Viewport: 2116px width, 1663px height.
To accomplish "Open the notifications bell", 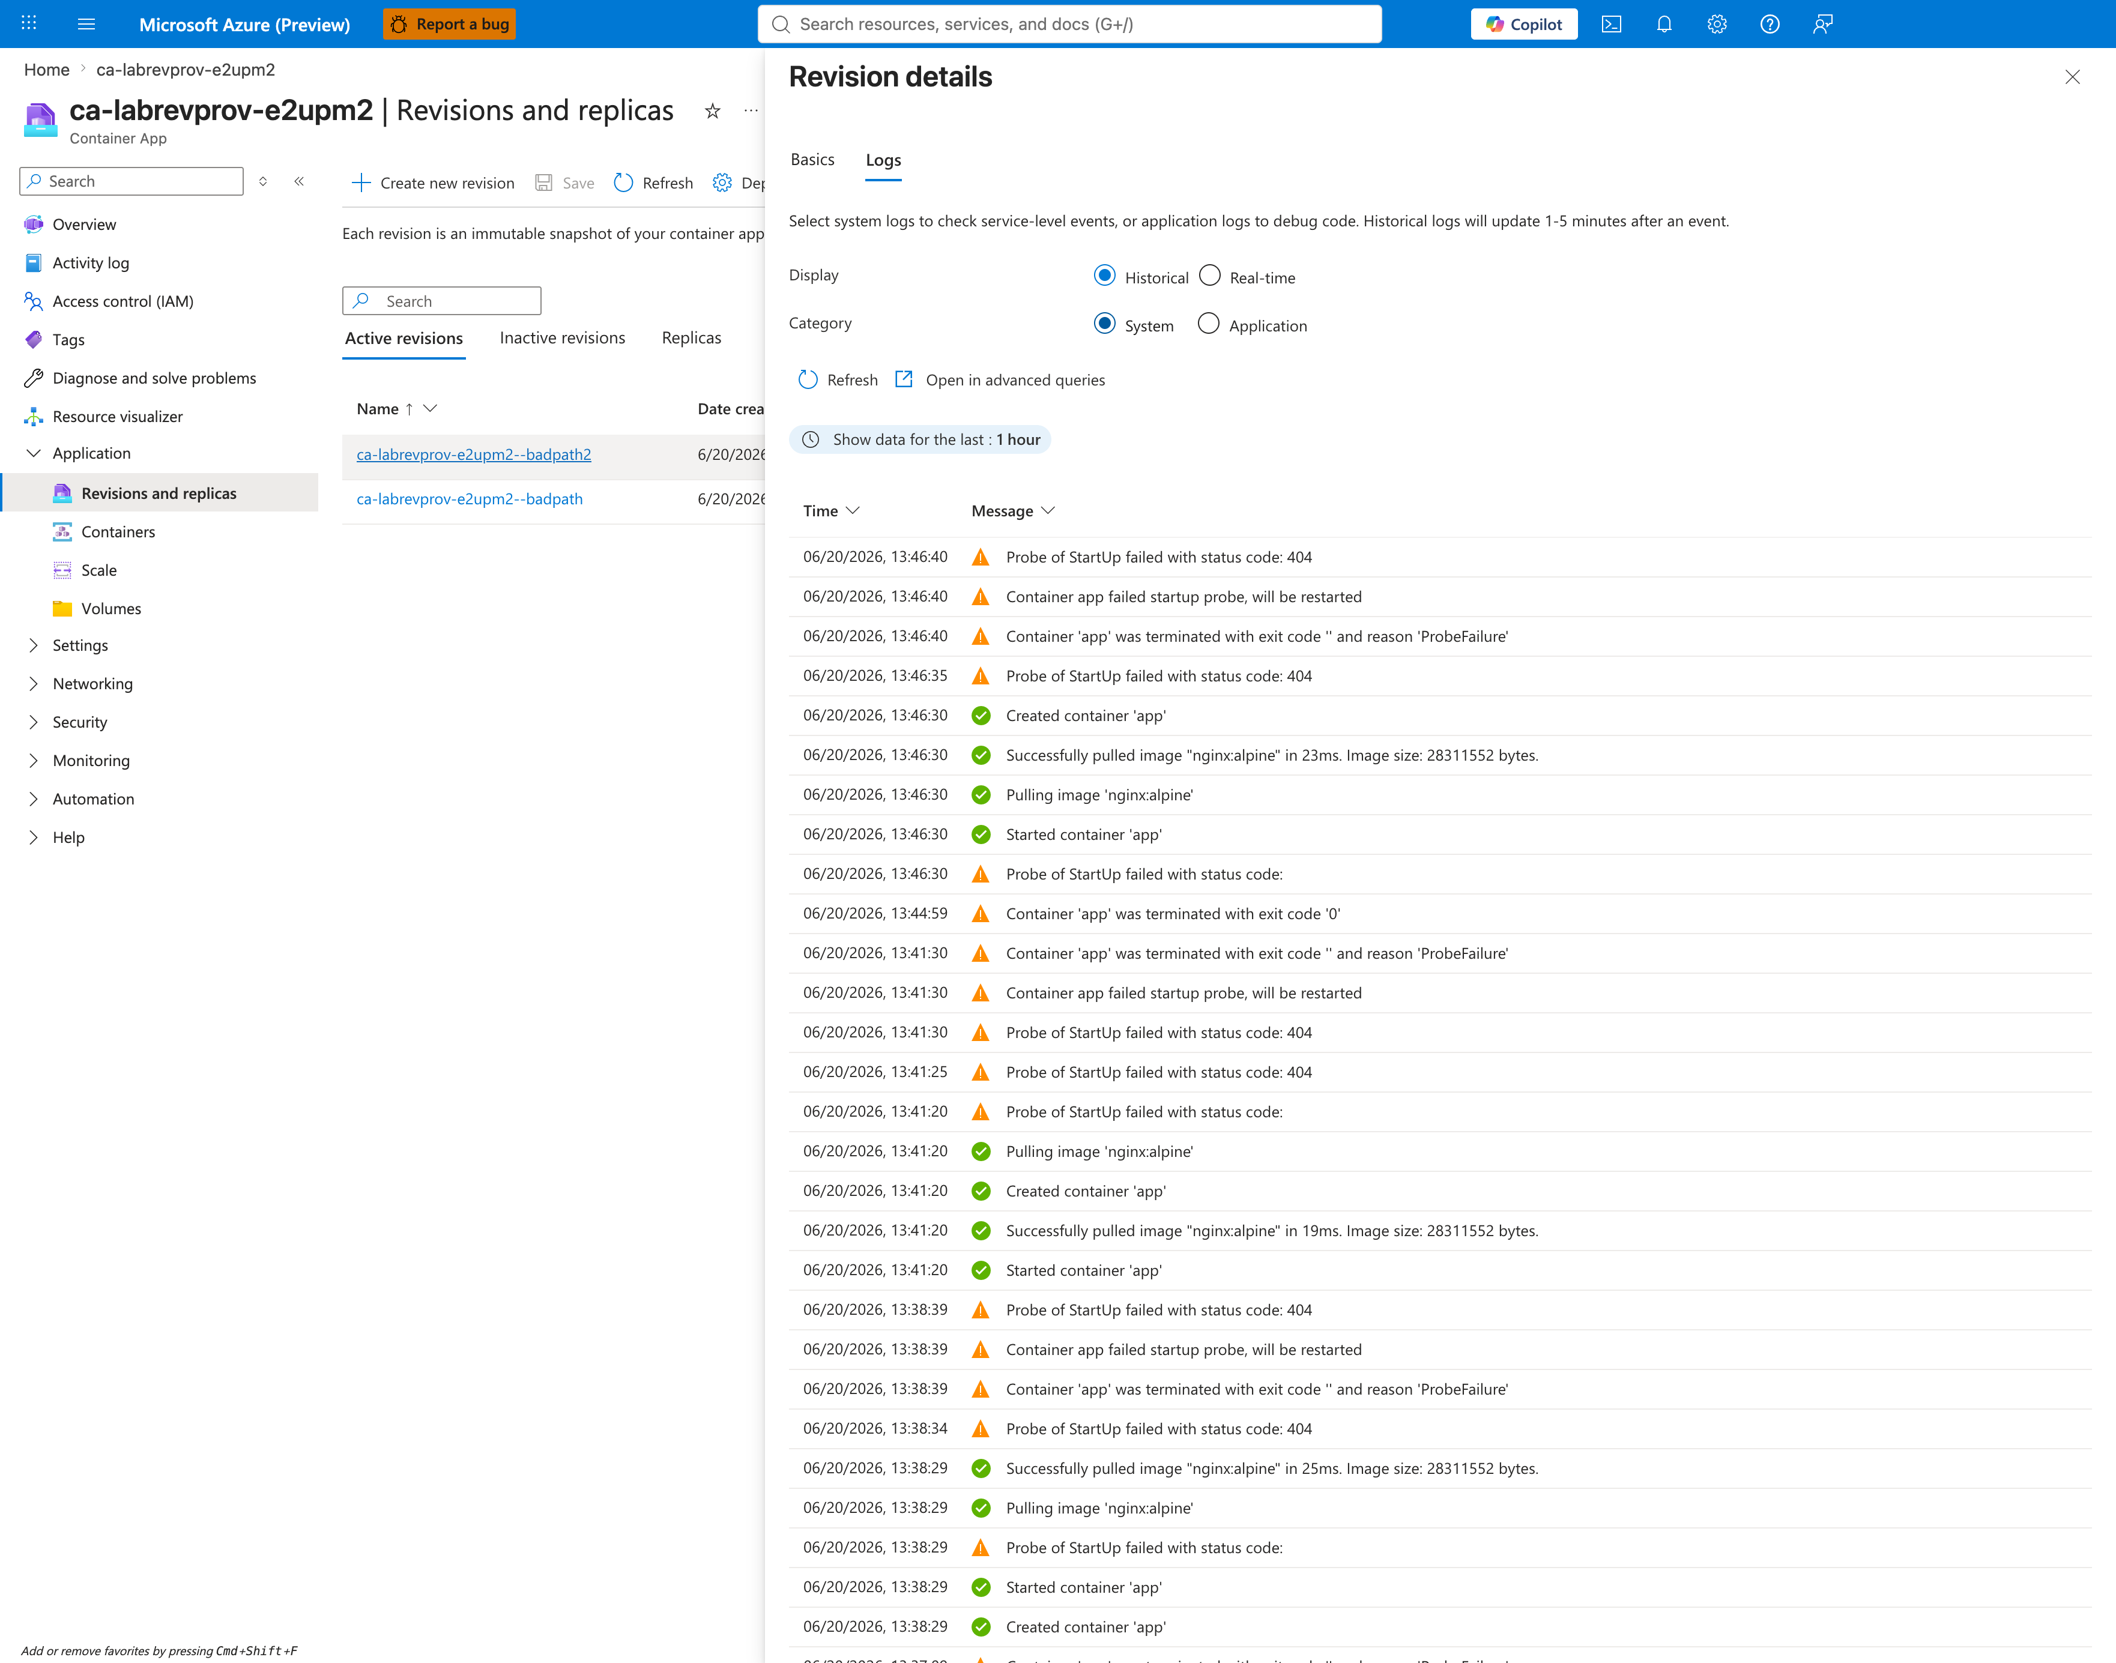I will click(1664, 25).
